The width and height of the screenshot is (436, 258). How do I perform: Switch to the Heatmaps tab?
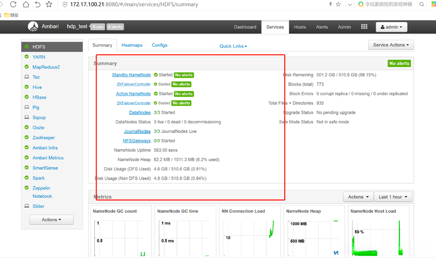[x=132, y=45]
